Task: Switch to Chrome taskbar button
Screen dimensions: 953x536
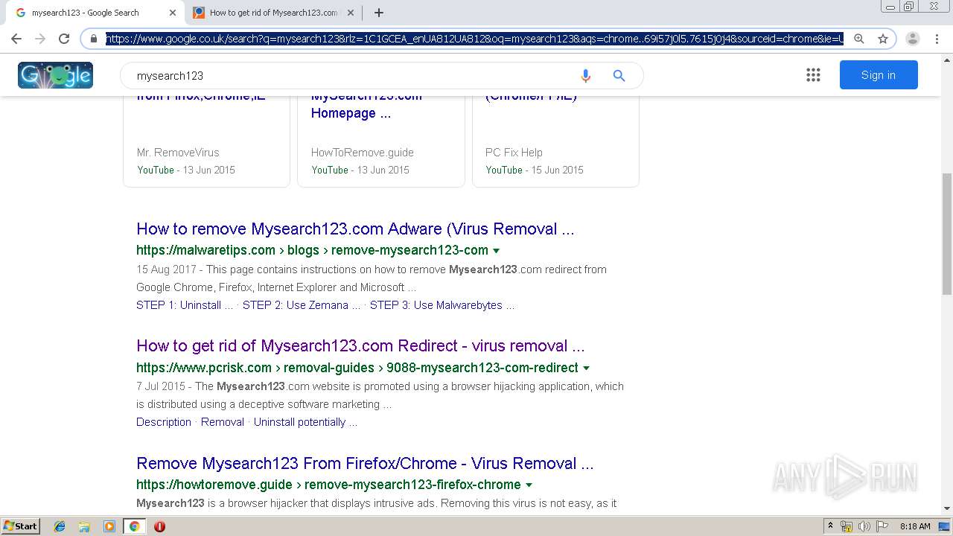Action: [x=134, y=526]
